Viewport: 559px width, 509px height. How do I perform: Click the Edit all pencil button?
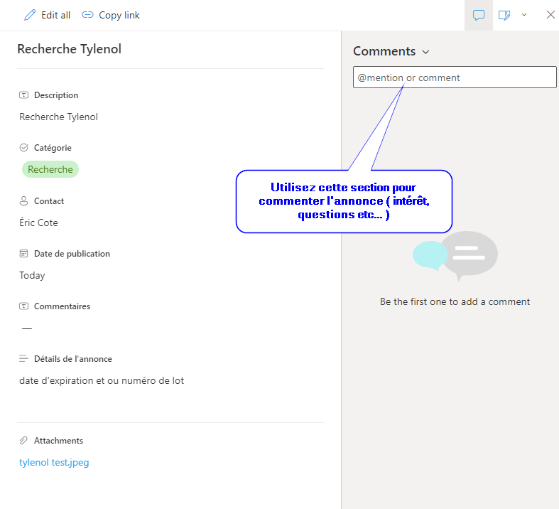(x=47, y=15)
